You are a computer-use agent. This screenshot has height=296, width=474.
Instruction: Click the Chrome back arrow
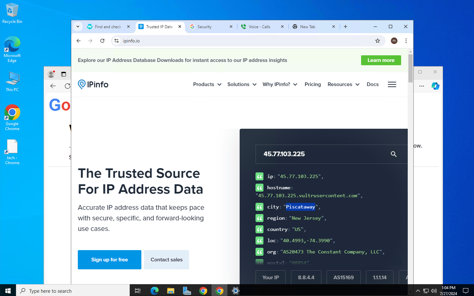coord(78,41)
